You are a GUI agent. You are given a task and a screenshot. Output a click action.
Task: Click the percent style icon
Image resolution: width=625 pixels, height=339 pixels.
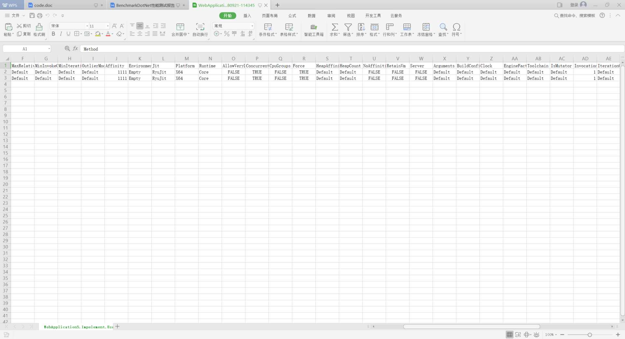(x=227, y=34)
